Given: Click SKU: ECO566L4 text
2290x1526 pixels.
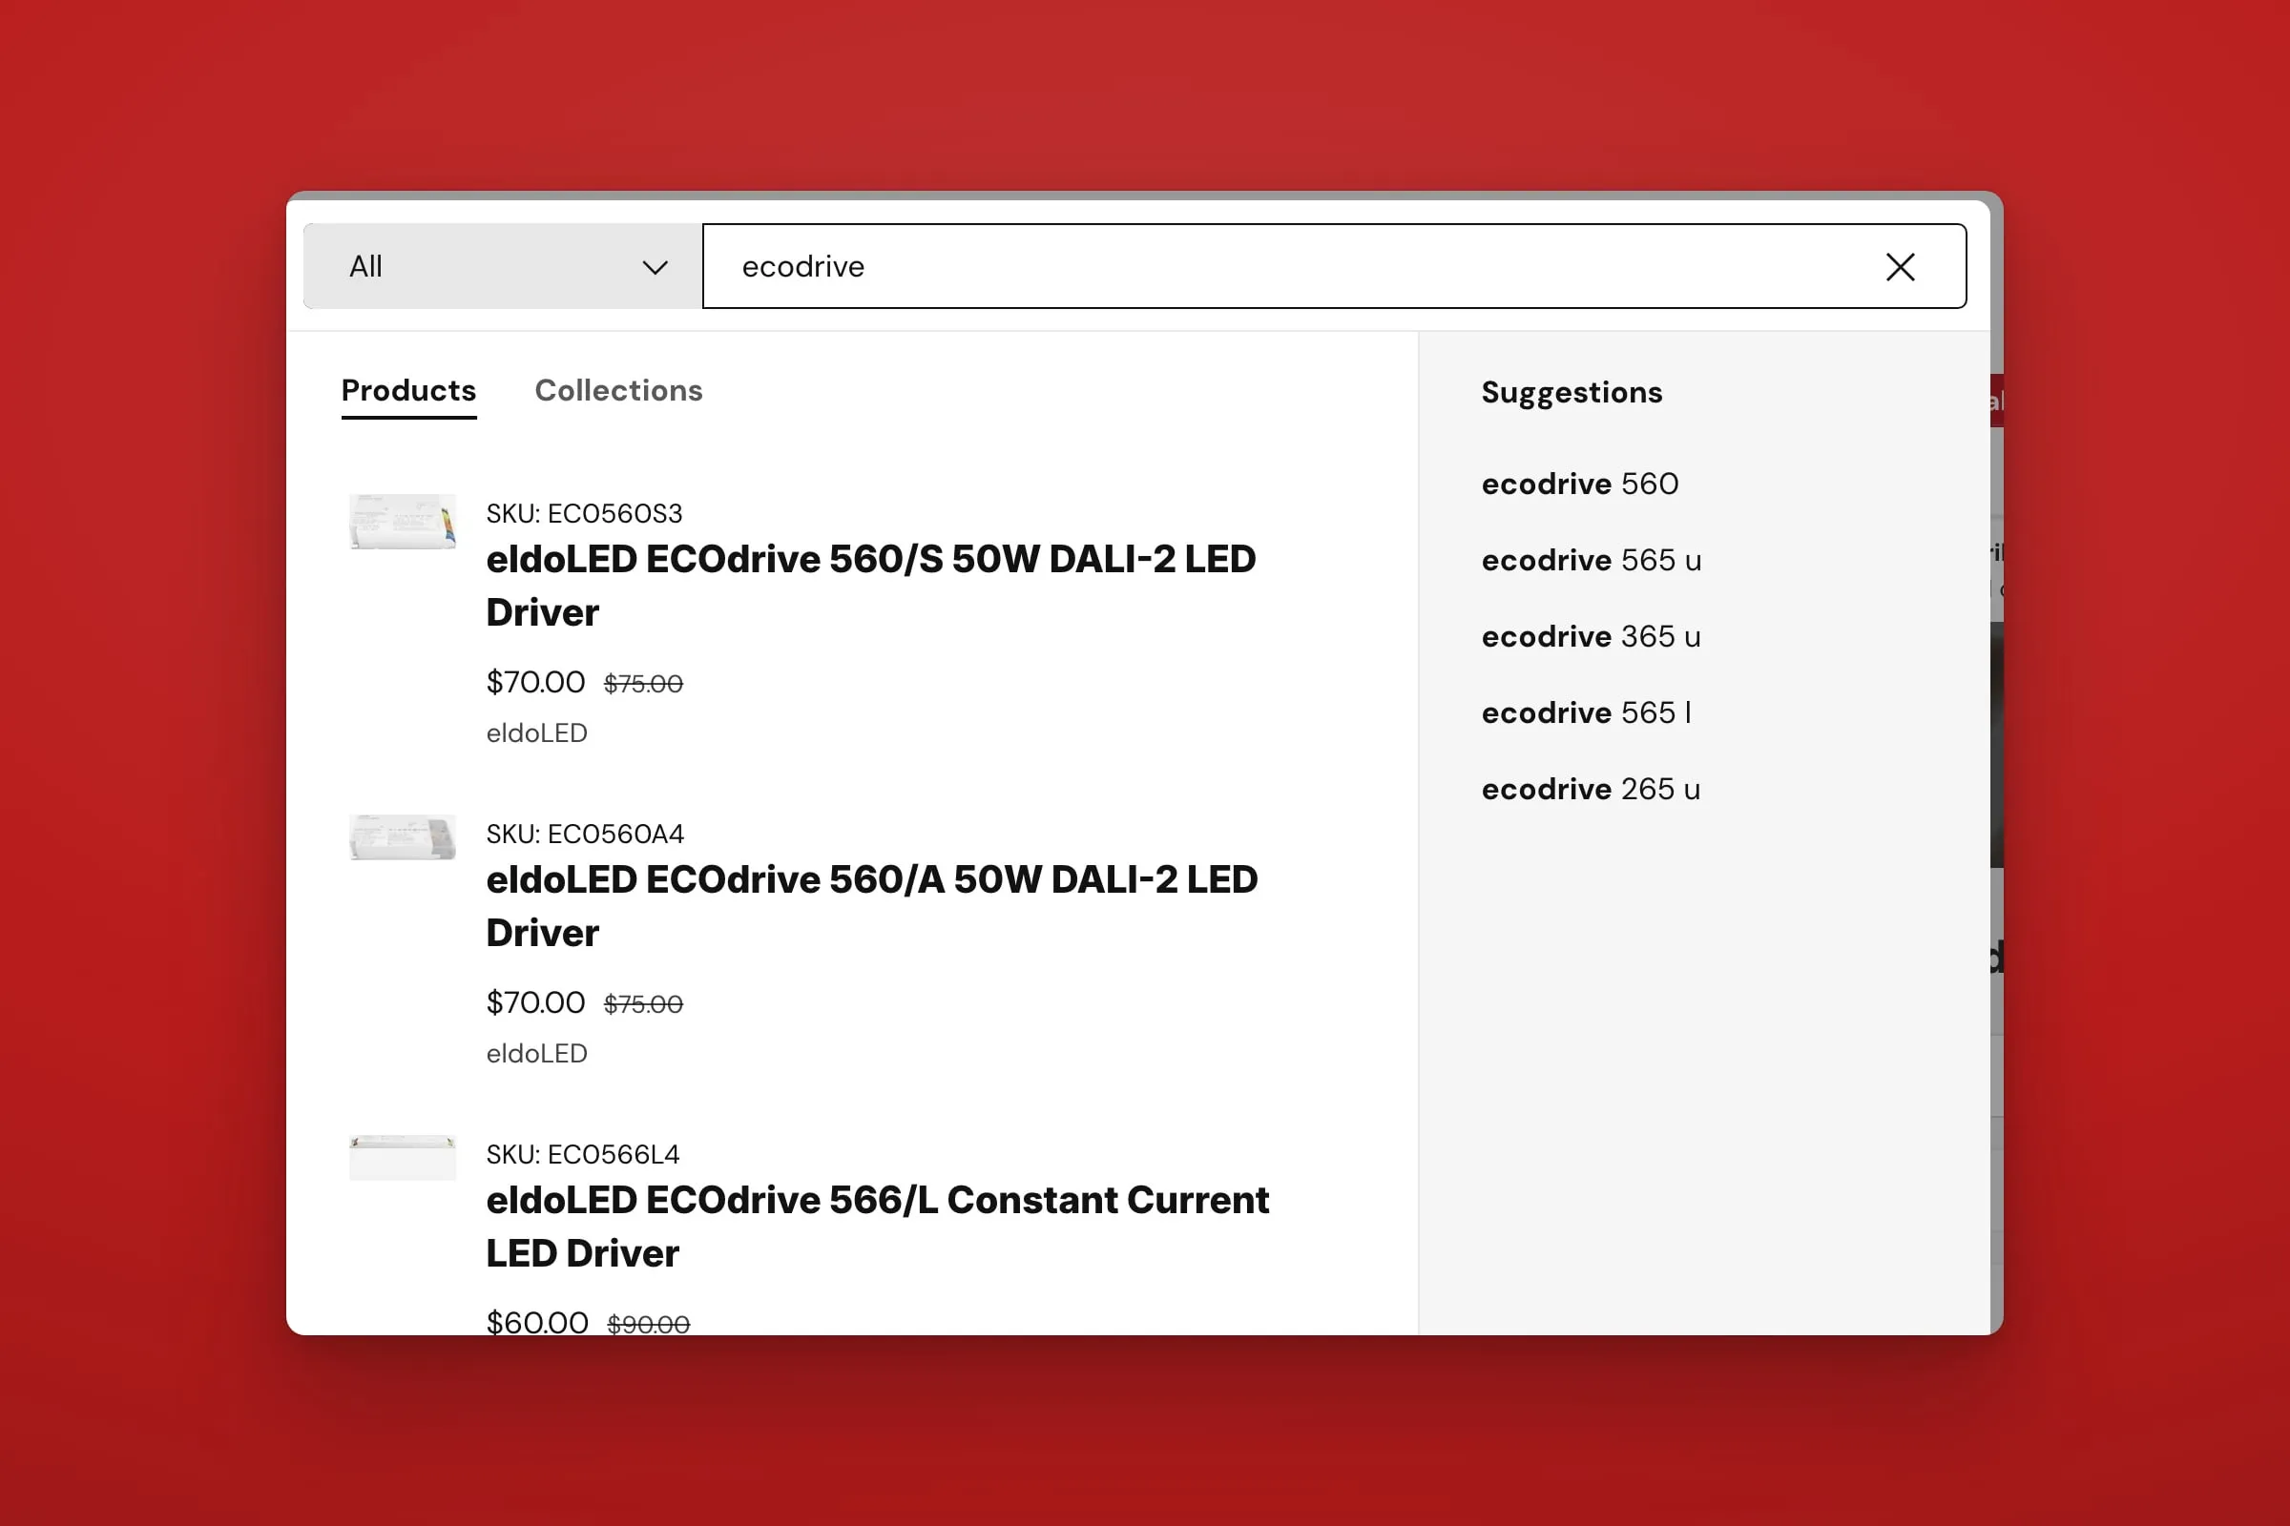Looking at the screenshot, I should click(582, 1154).
